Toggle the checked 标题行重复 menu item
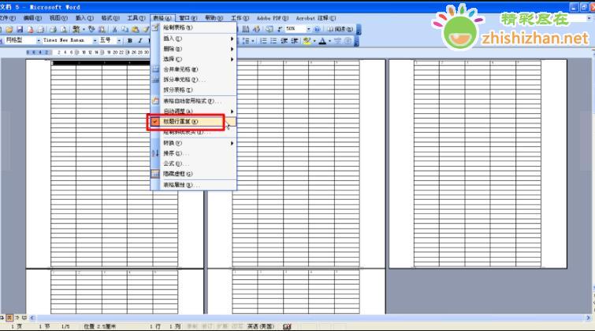Viewport: 595px width, 331px height. [x=194, y=122]
